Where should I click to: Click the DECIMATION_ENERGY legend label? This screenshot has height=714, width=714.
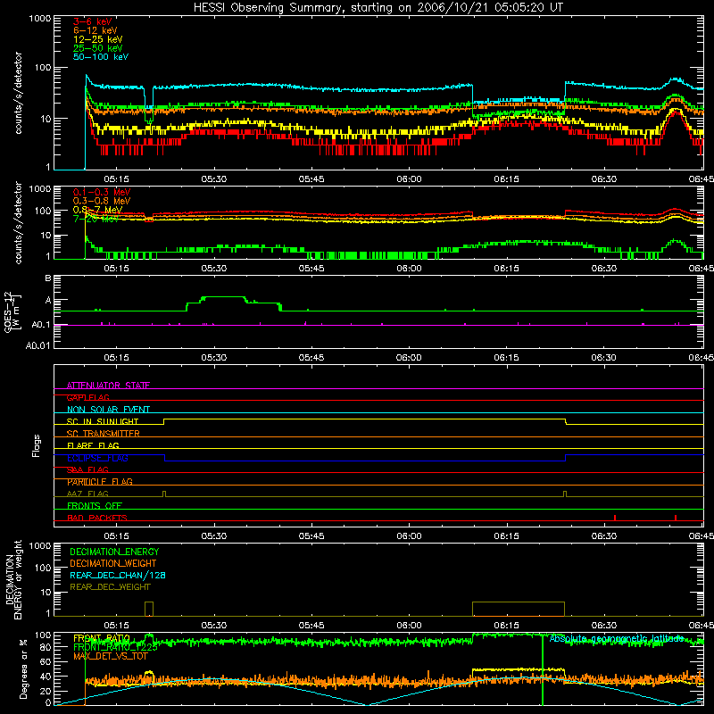pos(114,552)
